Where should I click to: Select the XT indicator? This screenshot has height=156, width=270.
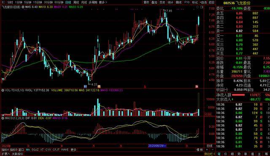(x=42, y=150)
